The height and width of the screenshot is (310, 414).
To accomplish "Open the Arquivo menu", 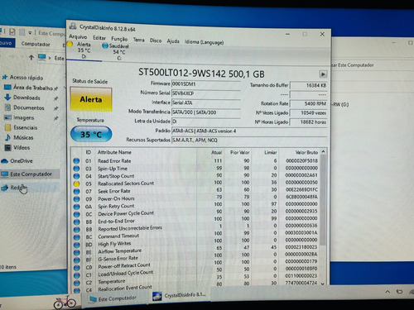I will coord(78,36).
